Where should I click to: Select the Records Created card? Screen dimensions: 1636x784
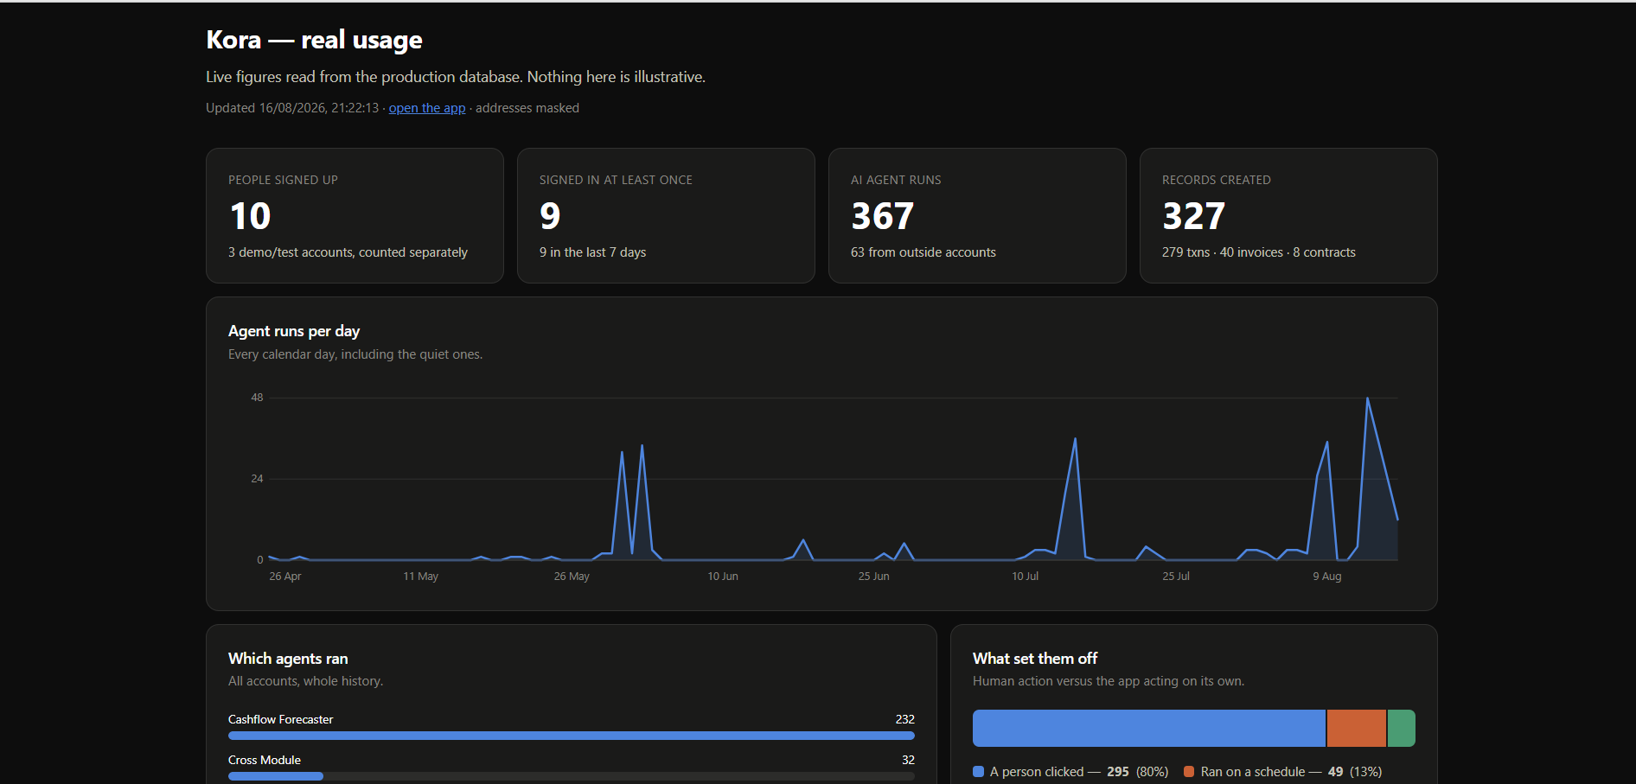[x=1288, y=215]
